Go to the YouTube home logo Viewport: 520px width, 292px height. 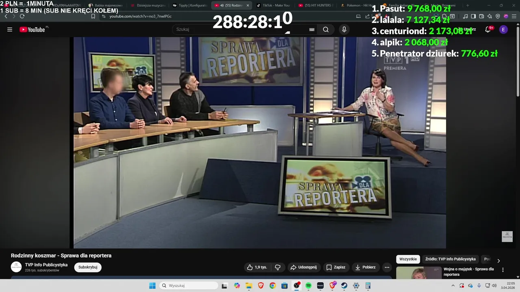[x=32, y=30]
